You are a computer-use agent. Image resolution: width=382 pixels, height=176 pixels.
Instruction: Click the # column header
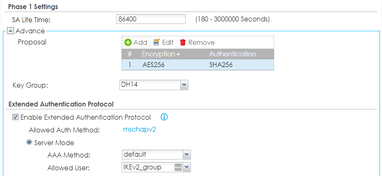130,54
